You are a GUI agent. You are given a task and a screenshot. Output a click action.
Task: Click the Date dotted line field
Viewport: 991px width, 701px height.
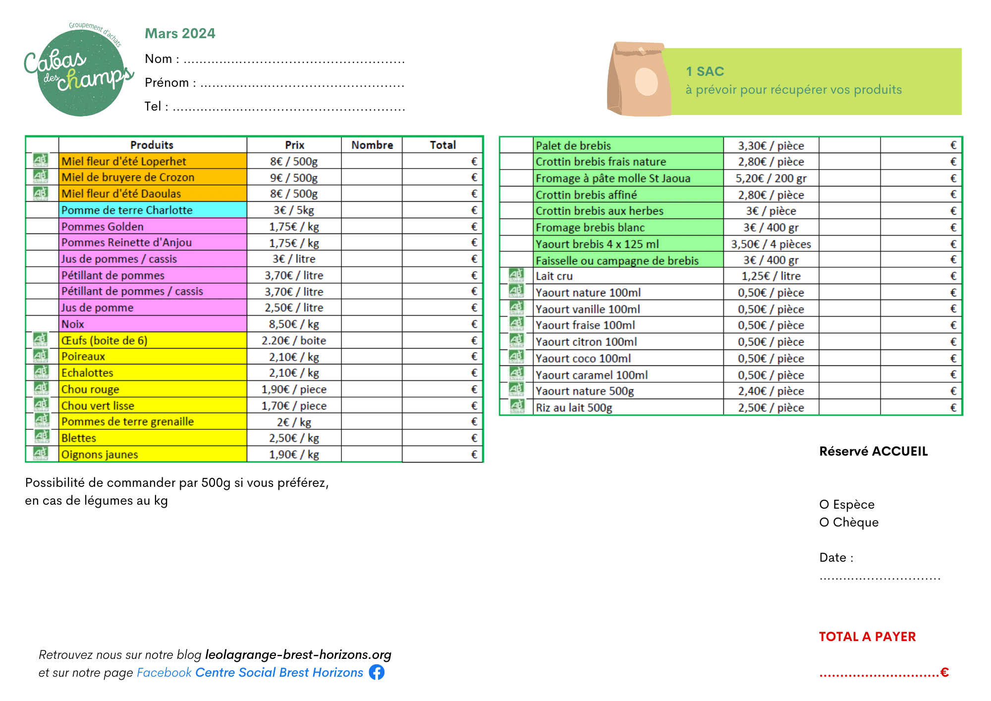[880, 578]
